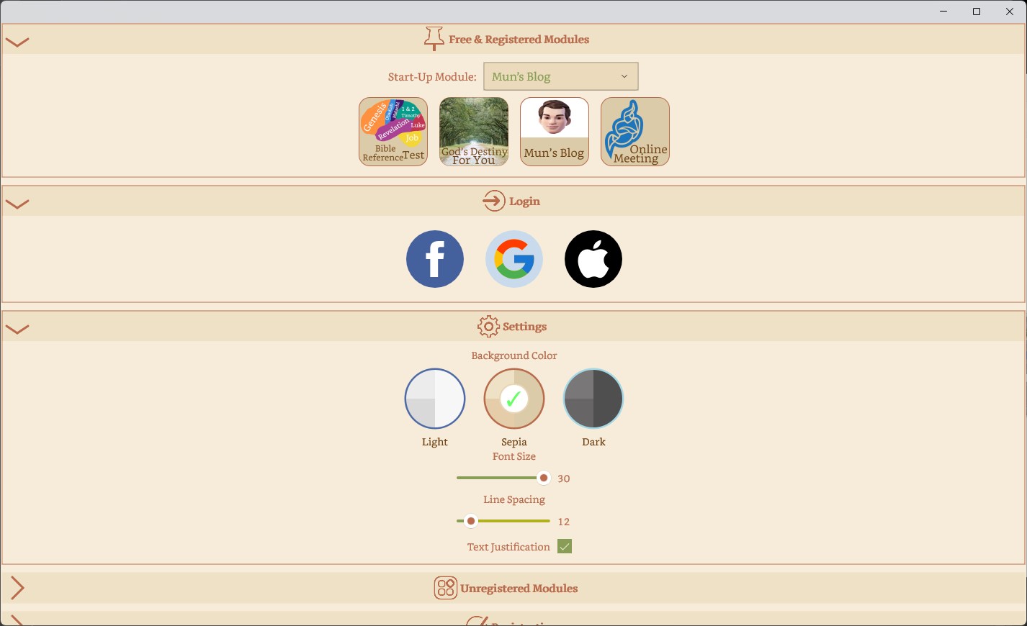1027x626 pixels.
Task: Open the Bible Reference Test module
Action: (393, 132)
